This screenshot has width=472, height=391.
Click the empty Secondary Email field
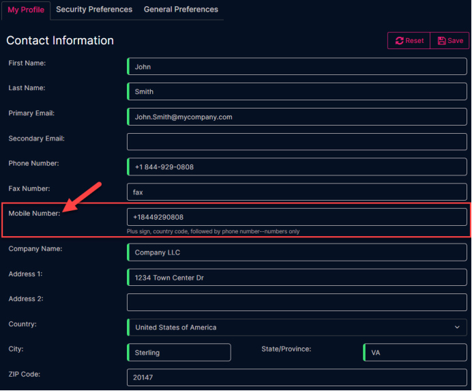pyautogui.click(x=297, y=141)
